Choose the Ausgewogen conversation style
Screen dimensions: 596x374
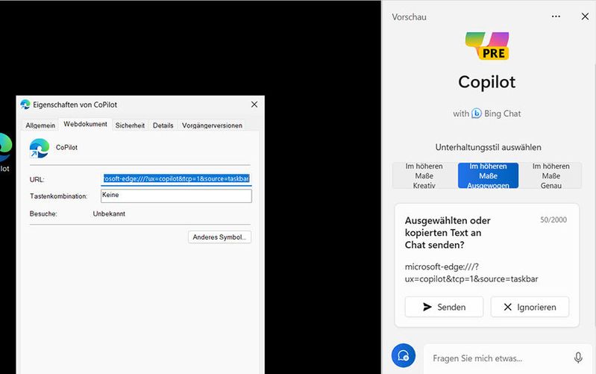tap(488, 175)
